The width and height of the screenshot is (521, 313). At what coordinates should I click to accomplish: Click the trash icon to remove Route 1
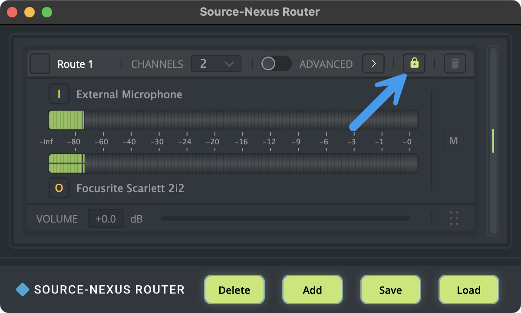click(x=455, y=64)
